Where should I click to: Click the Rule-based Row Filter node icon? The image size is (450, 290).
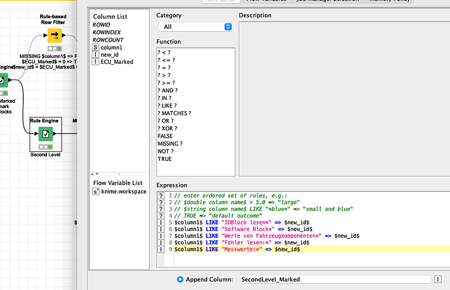[x=55, y=35]
